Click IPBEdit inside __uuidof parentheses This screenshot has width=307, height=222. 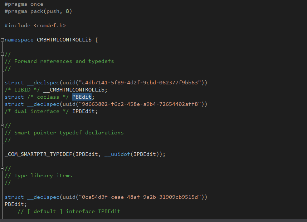[145, 154]
